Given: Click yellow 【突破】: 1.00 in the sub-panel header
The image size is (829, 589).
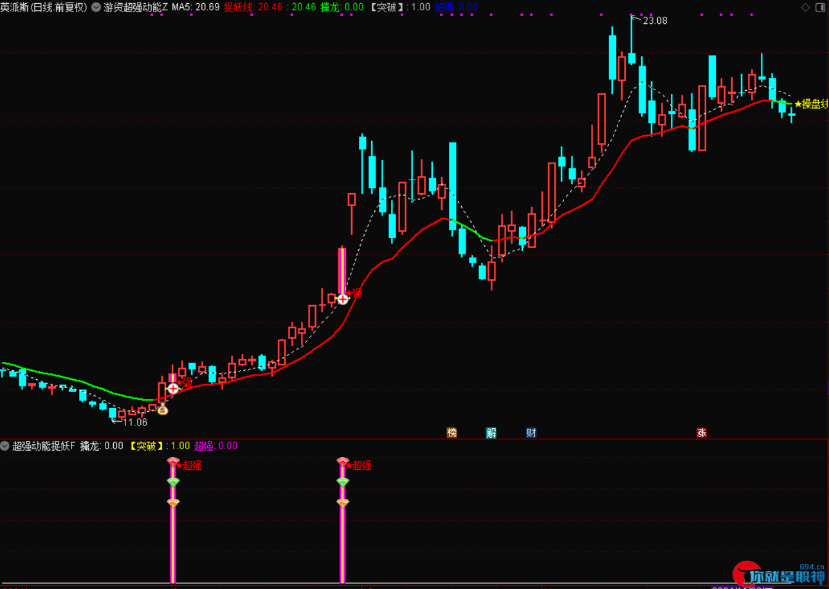Looking at the screenshot, I should pos(158,445).
